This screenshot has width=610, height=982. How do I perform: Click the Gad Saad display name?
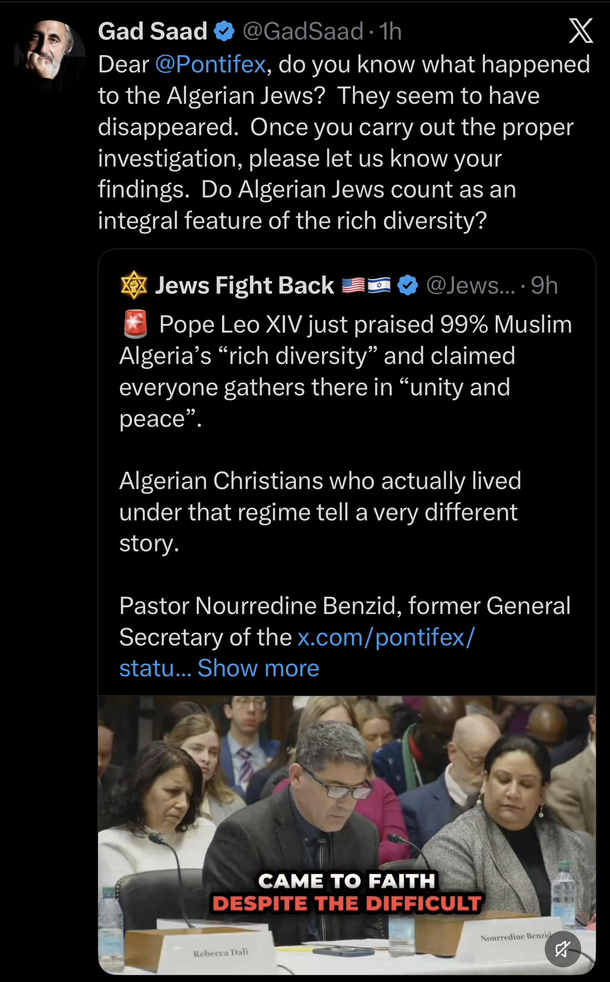pos(153,31)
